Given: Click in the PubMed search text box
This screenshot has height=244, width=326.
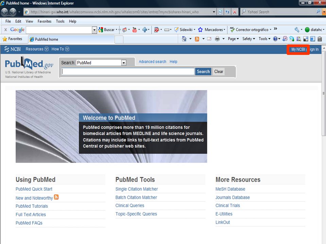Looking at the screenshot, I should [128, 72].
